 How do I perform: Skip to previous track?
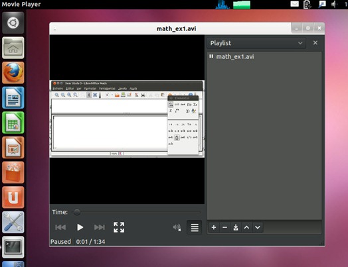tap(60, 227)
